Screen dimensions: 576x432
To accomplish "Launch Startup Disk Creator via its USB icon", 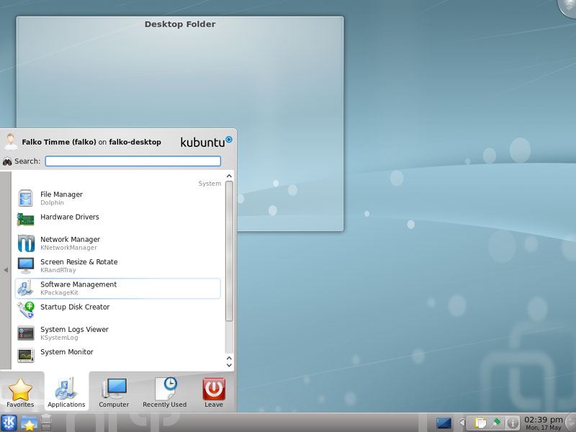I will [x=26, y=310].
